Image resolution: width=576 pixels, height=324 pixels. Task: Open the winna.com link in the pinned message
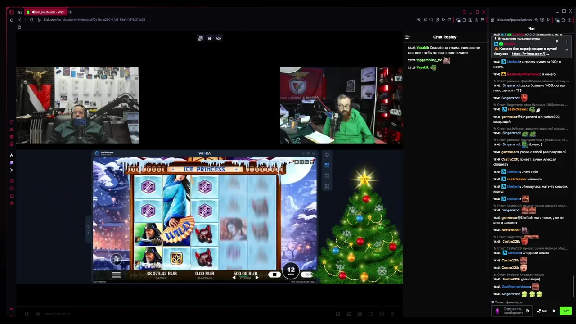530,54
